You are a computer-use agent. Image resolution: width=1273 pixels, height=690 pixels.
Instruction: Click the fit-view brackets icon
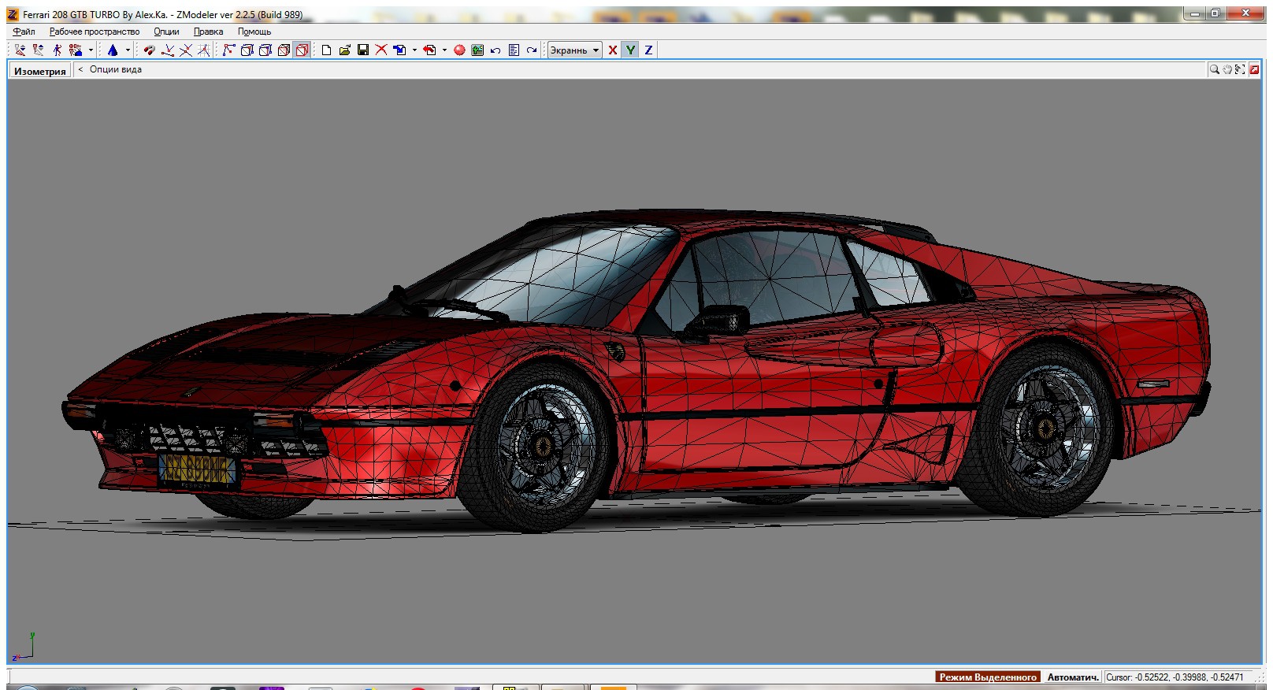coord(1241,69)
